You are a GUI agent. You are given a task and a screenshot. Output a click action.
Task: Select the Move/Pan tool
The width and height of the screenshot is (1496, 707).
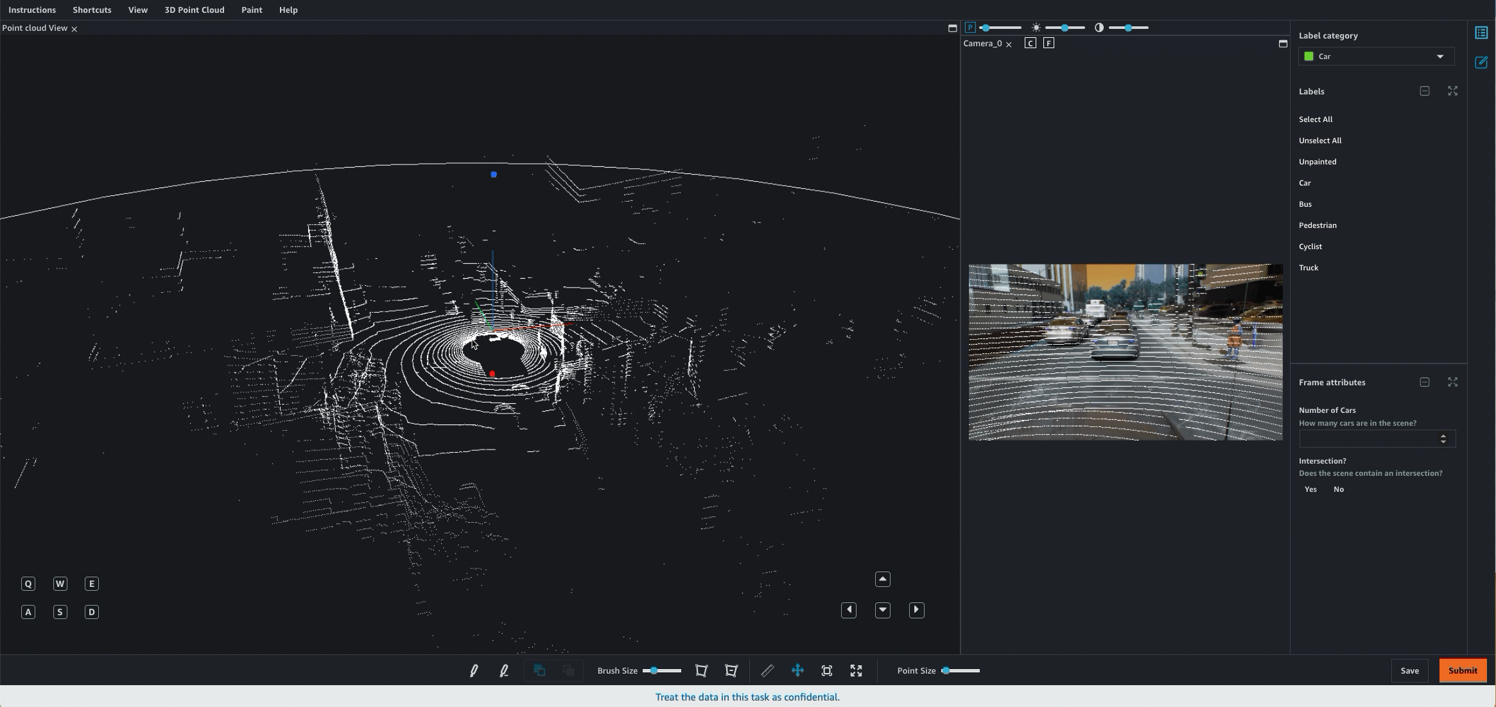pyautogui.click(x=797, y=671)
